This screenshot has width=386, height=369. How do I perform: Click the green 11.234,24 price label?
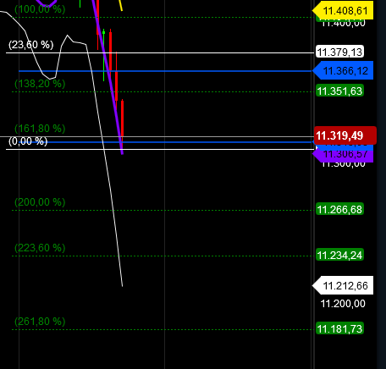(x=339, y=255)
